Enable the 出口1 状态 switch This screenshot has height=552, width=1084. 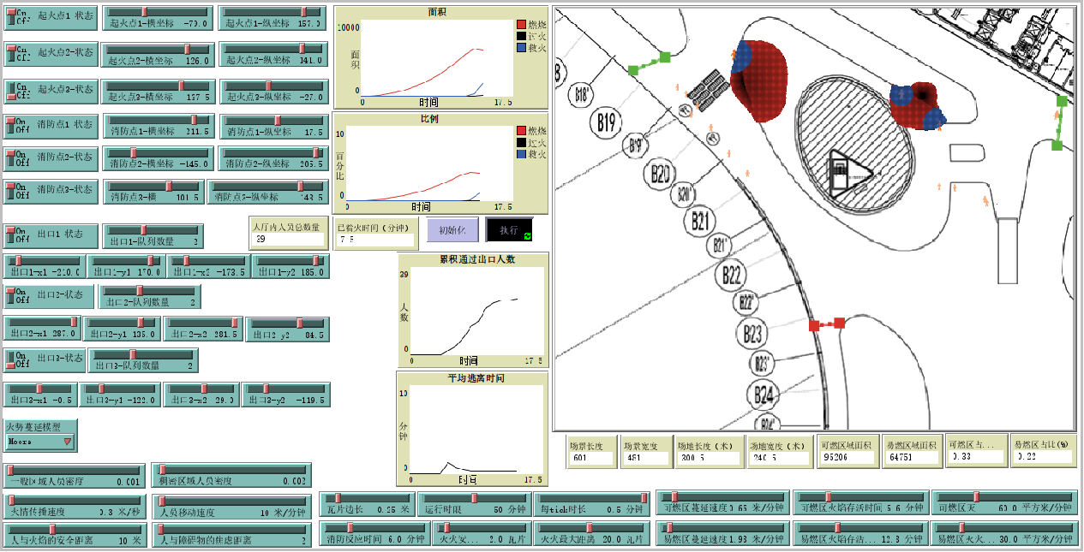click(x=51, y=235)
